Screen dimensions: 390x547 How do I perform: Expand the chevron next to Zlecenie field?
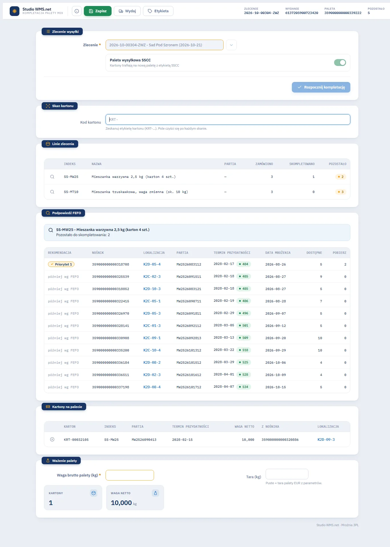pos(231,45)
